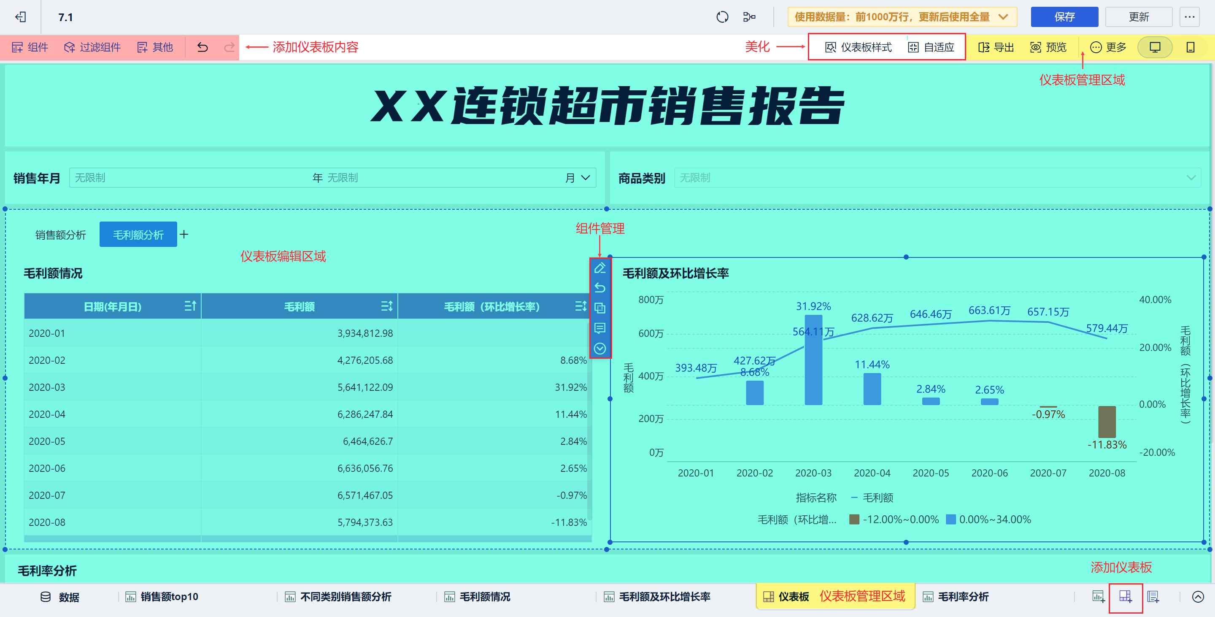Screen dimensions: 1215x617
Task: Switch to mobile phone layout view
Action: point(1190,47)
